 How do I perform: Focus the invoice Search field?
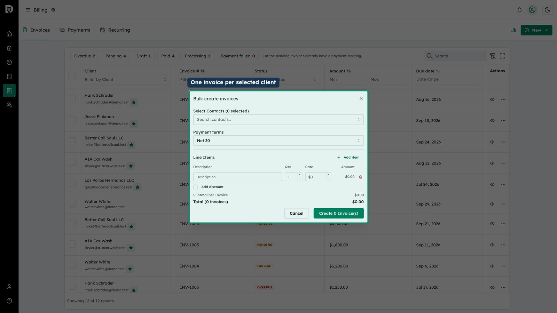pos(455,56)
